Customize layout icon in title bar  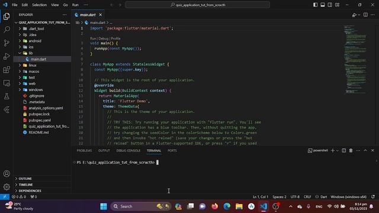click(337, 5)
